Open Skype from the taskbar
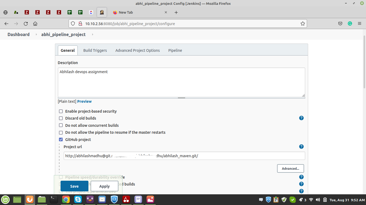 pyautogui.click(x=78, y=199)
